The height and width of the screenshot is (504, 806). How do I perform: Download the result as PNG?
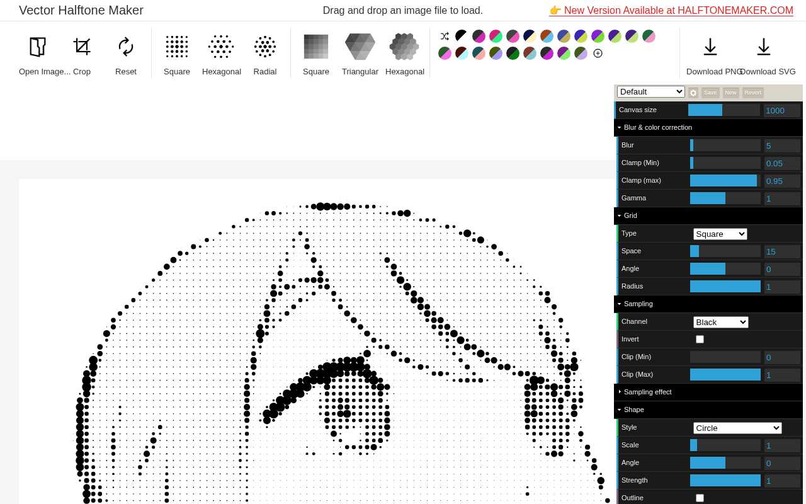pyautogui.click(x=710, y=47)
